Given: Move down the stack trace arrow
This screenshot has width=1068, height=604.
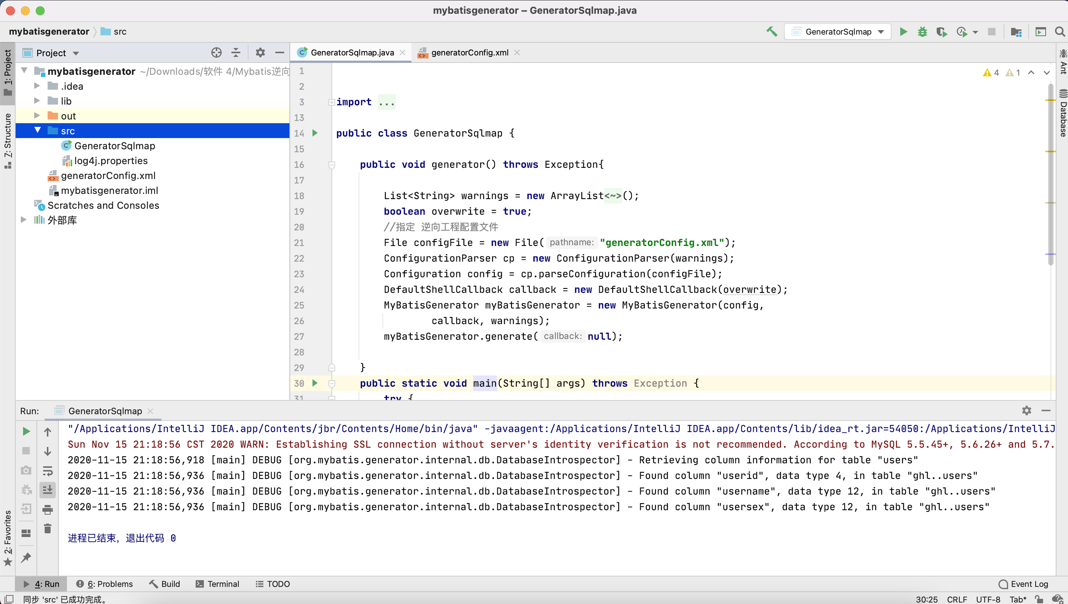Looking at the screenshot, I should point(48,451).
